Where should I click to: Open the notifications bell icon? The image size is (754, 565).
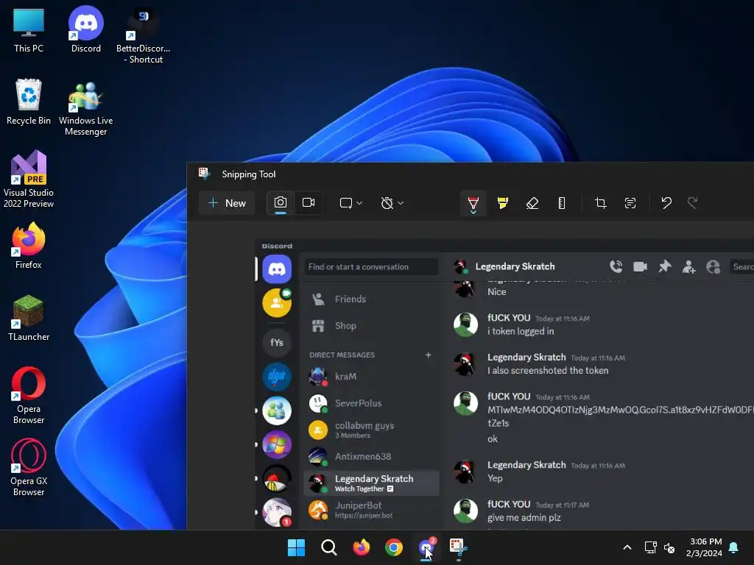(733, 547)
